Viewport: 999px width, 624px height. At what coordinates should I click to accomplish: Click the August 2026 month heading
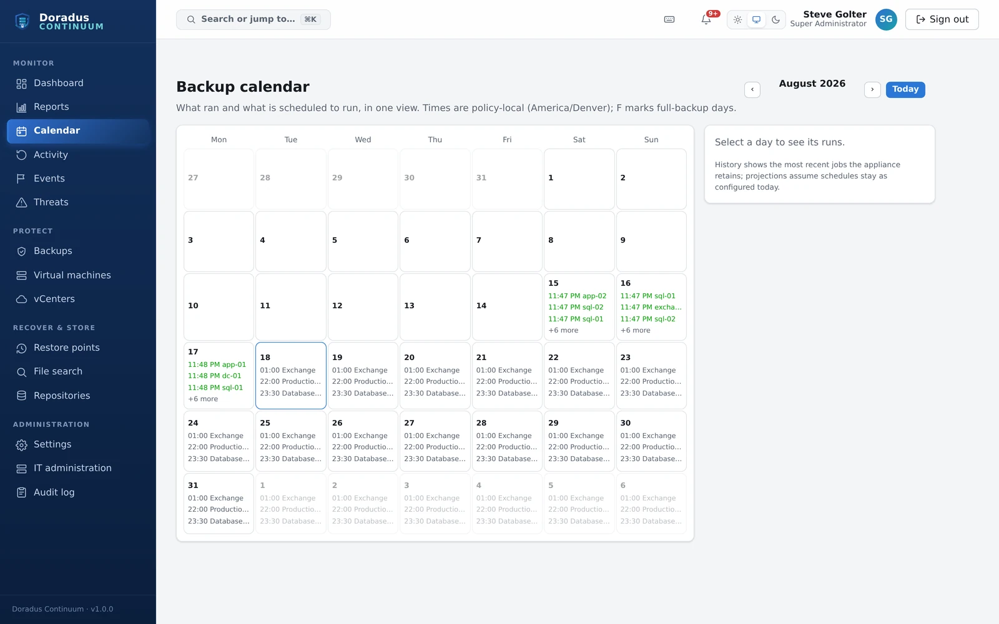(x=812, y=84)
